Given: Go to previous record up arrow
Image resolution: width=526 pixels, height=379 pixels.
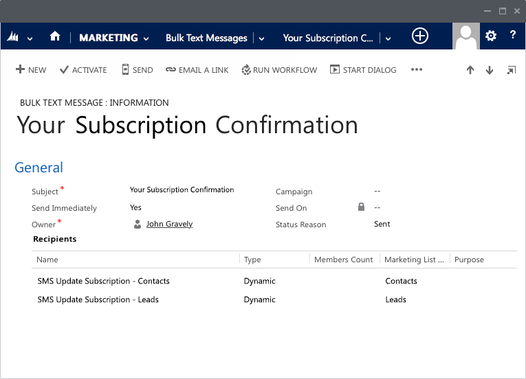Looking at the screenshot, I should 470,70.
